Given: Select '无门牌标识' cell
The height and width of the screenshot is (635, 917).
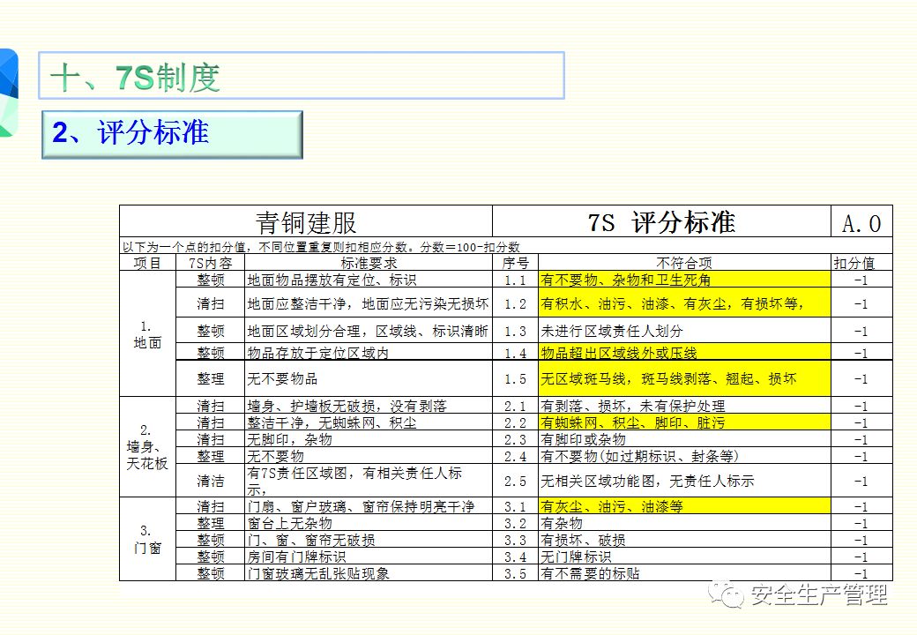Looking at the screenshot, I should point(684,557).
